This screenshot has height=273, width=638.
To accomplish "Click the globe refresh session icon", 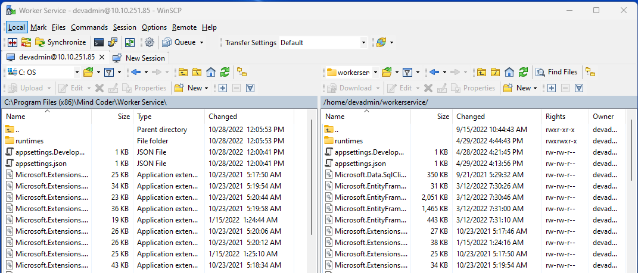I will [381, 42].
